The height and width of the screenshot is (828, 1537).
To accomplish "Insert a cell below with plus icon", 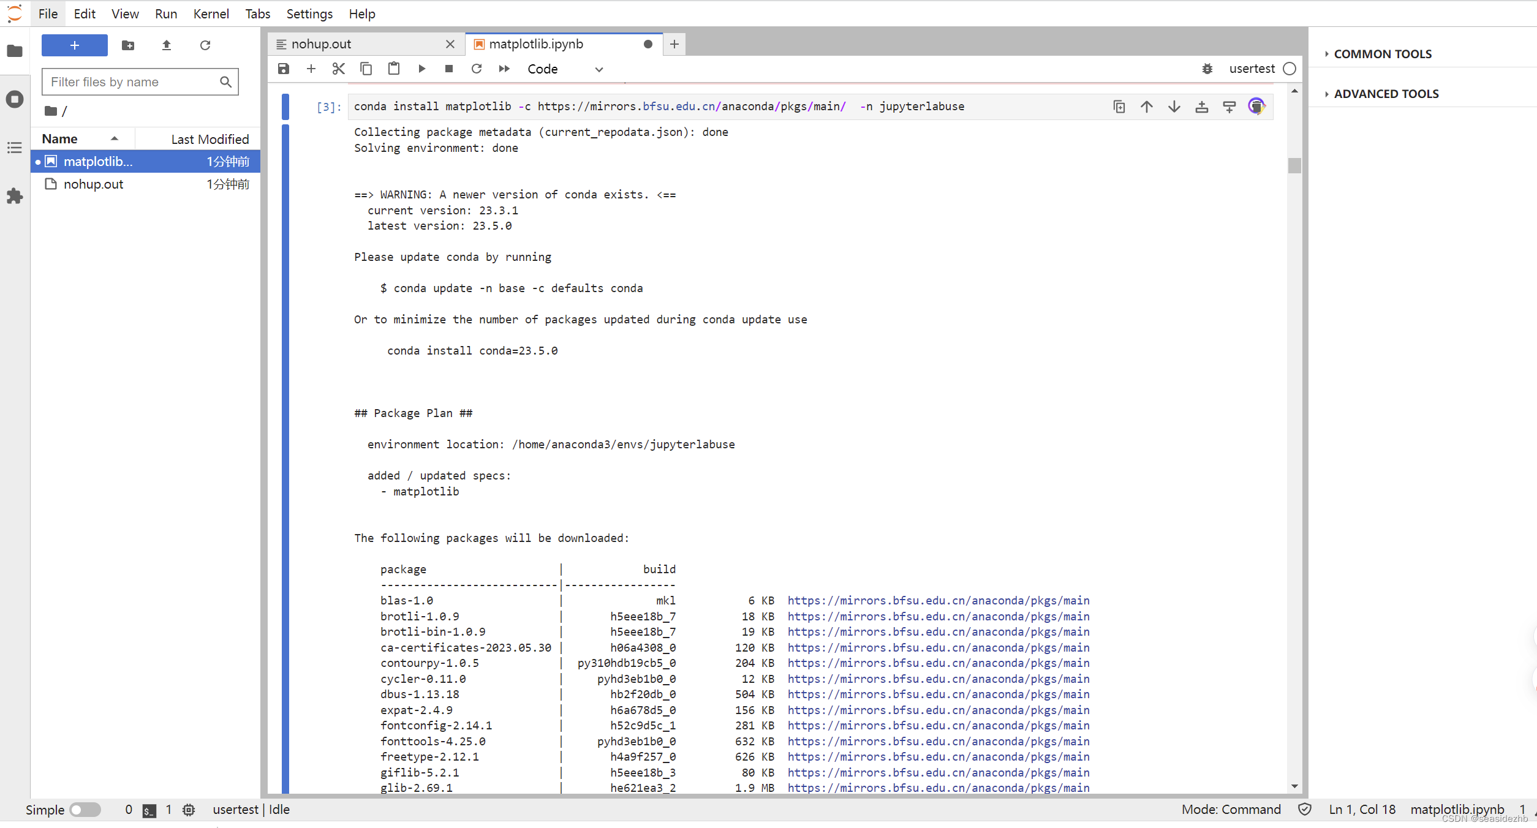I will coord(311,69).
